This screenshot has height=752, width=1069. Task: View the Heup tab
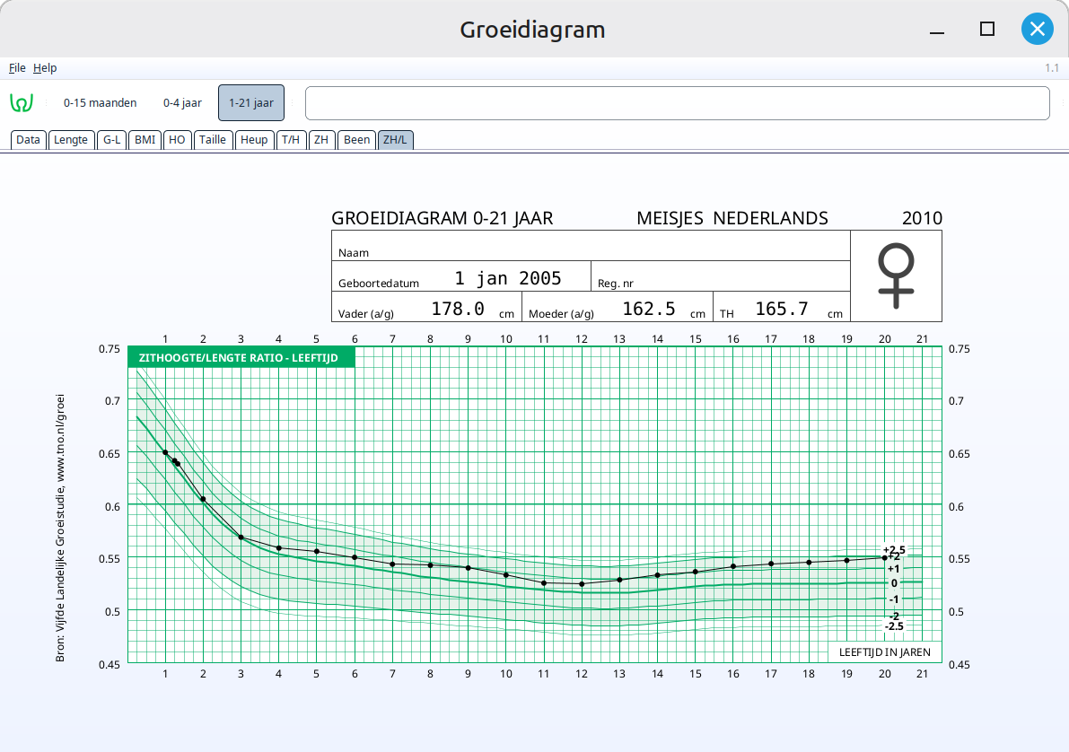tap(254, 140)
